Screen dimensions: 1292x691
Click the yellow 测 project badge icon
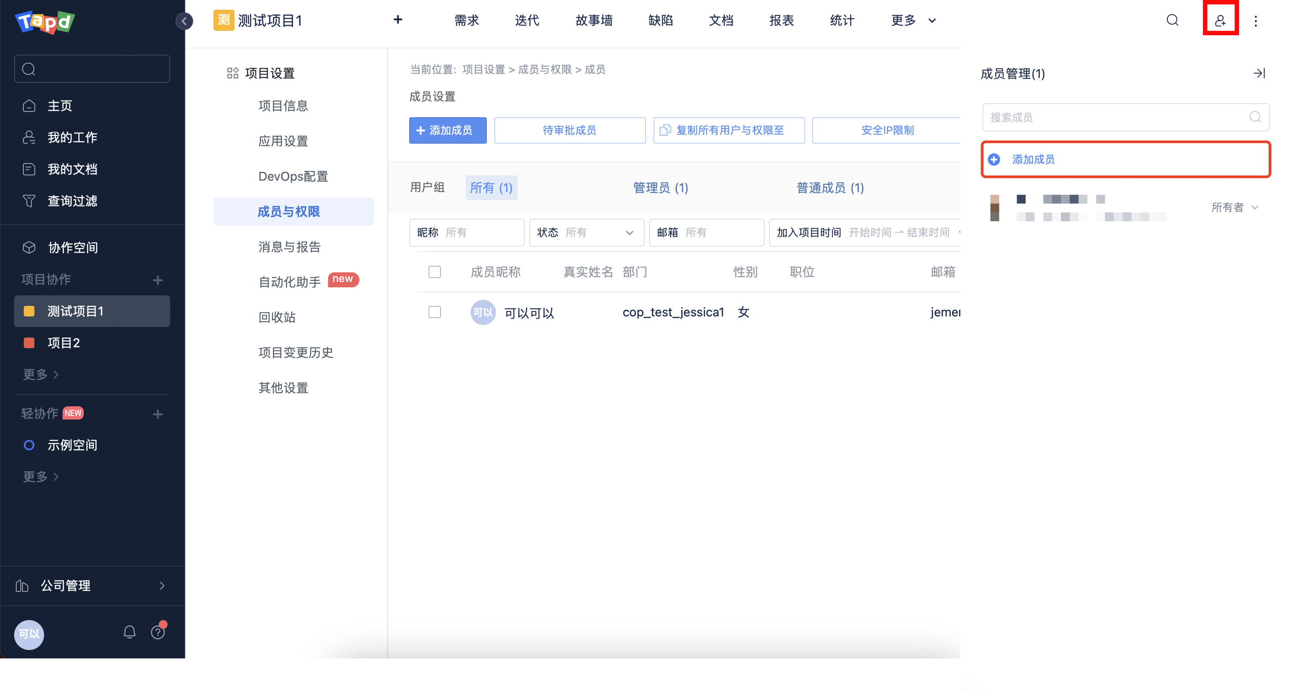click(224, 20)
